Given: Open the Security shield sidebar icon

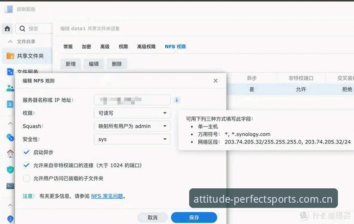Looking at the screenshot, I should pos(10,170).
